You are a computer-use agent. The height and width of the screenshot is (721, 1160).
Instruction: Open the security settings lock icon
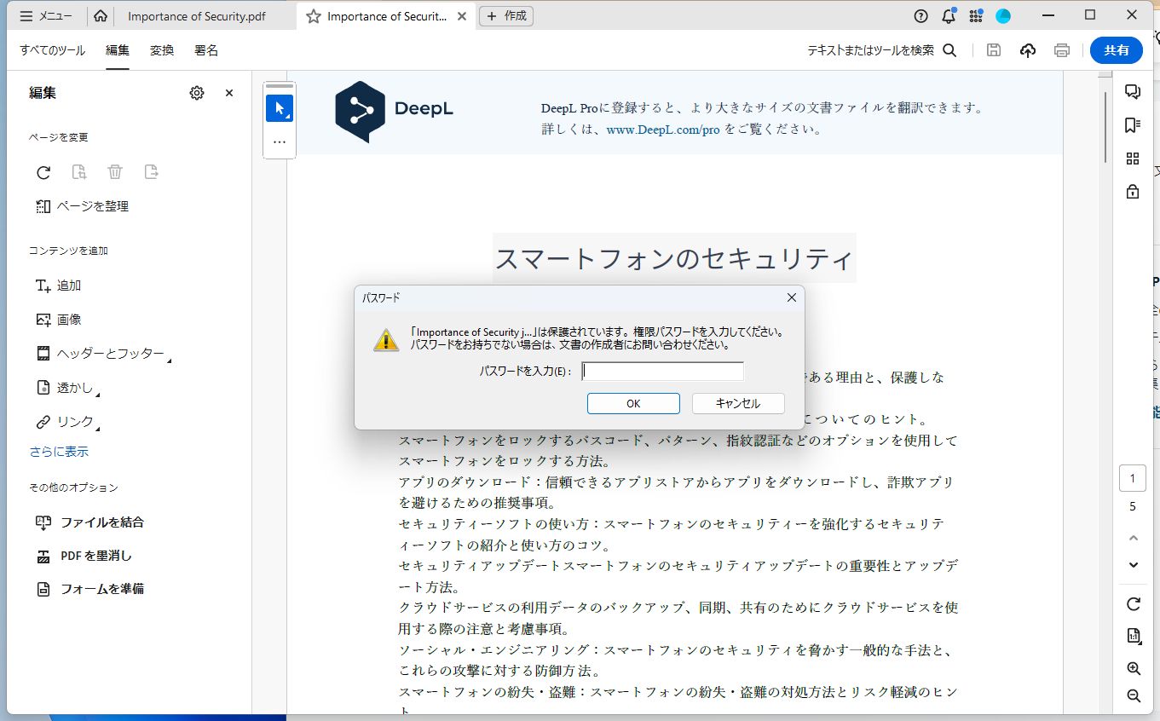point(1133,191)
